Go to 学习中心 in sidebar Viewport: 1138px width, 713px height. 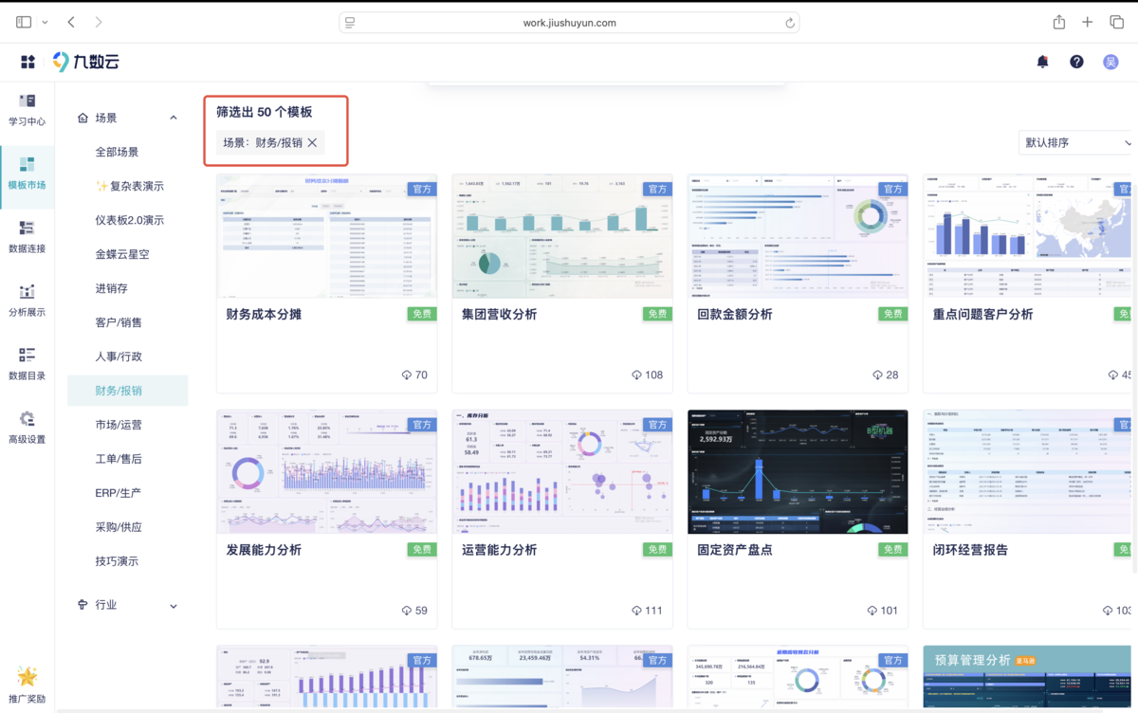[x=27, y=110]
